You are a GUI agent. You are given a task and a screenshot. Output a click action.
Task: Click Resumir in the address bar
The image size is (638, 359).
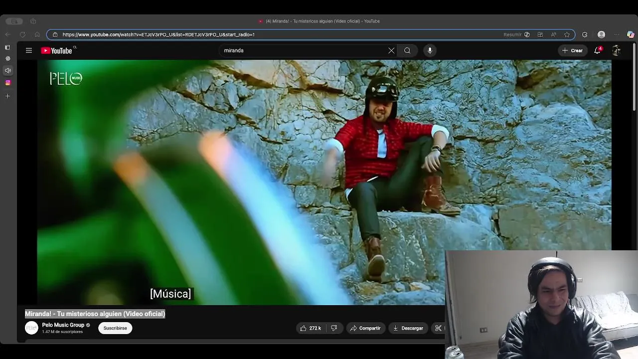[512, 34]
